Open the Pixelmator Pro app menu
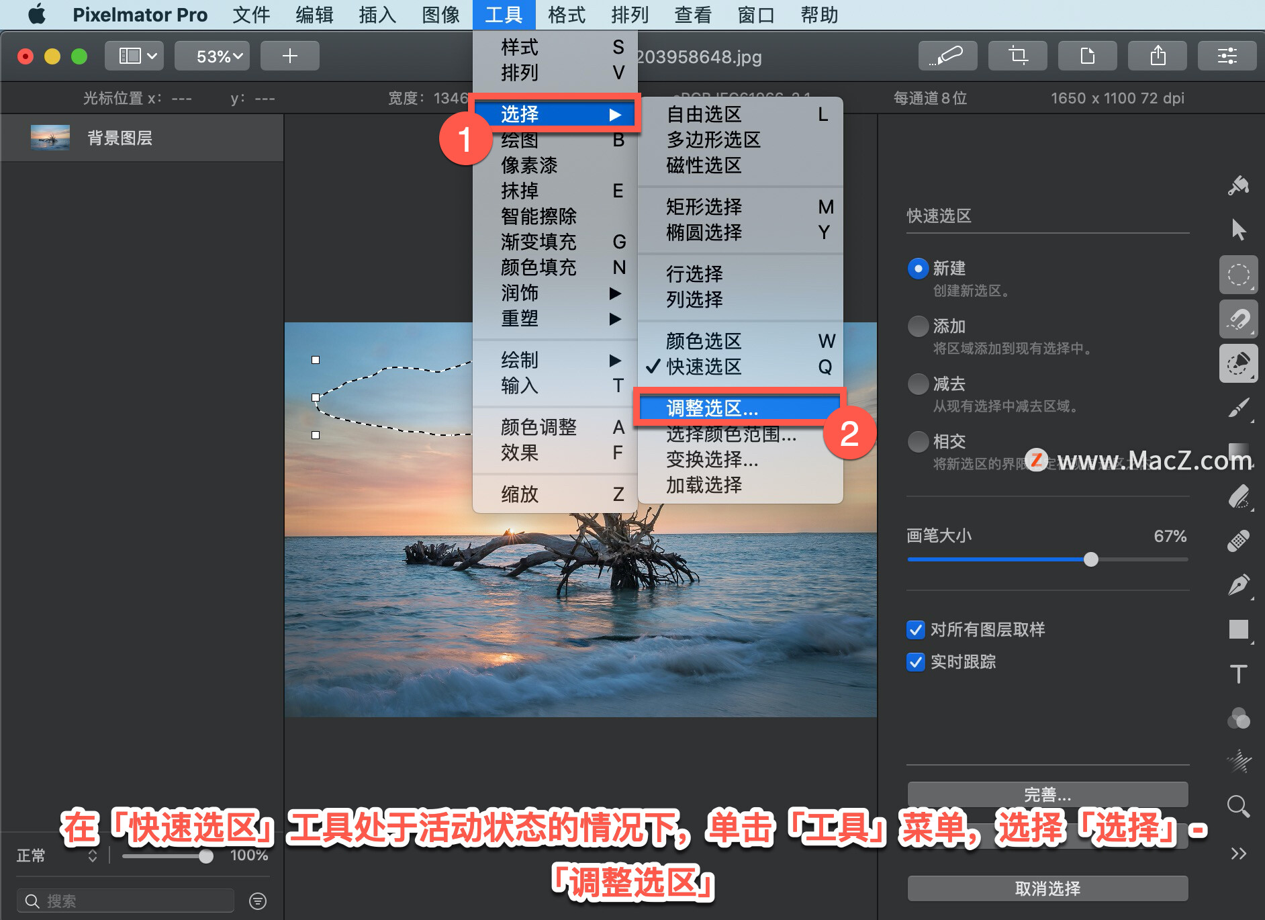This screenshot has width=1265, height=920. click(x=140, y=14)
